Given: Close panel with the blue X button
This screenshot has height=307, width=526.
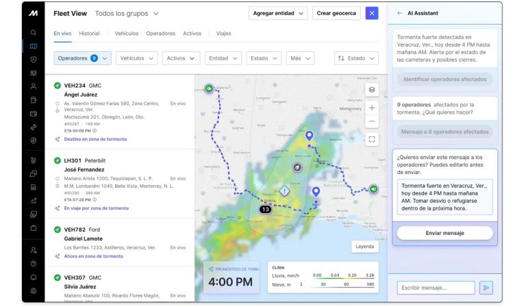Looking at the screenshot, I should coord(371,13).
